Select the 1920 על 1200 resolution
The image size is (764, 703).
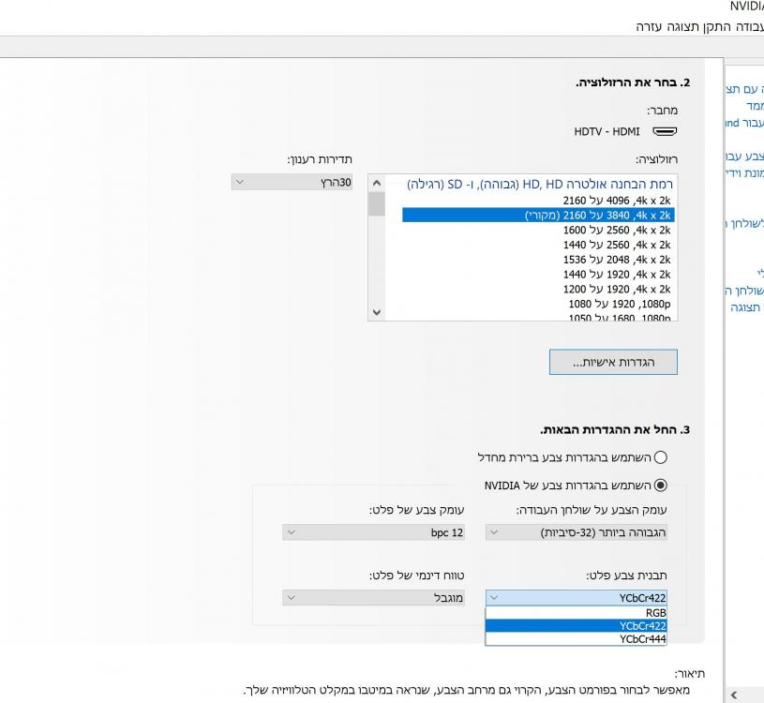(538, 289)
